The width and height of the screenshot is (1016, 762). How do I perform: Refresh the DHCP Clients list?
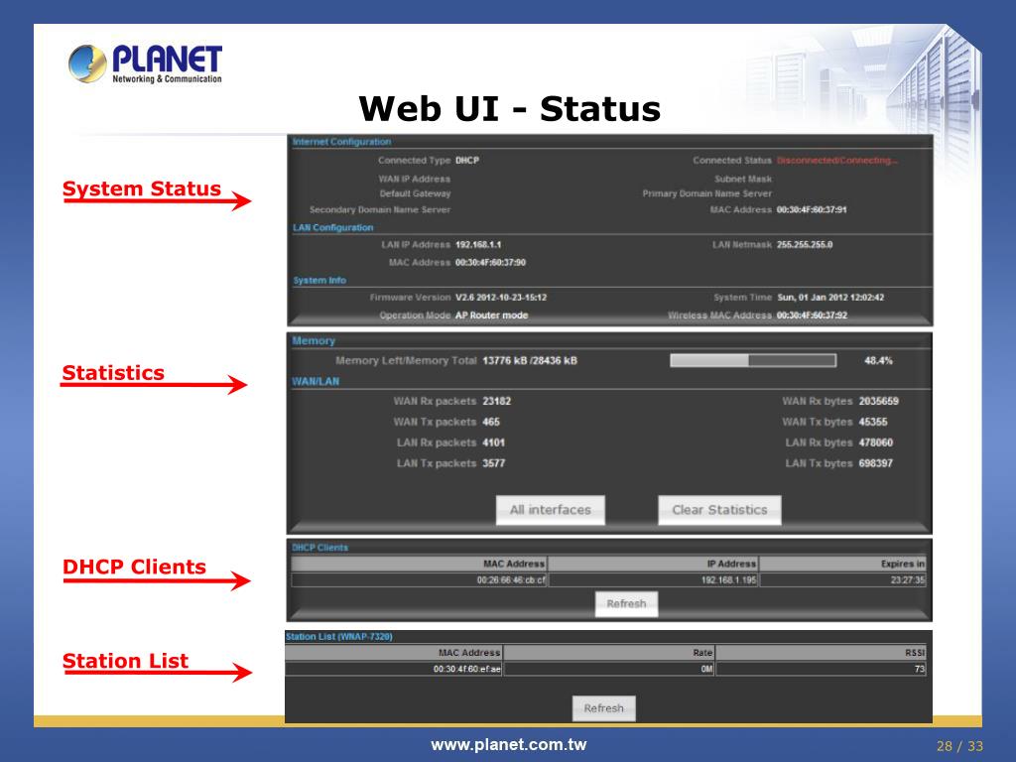click(626, 604)
